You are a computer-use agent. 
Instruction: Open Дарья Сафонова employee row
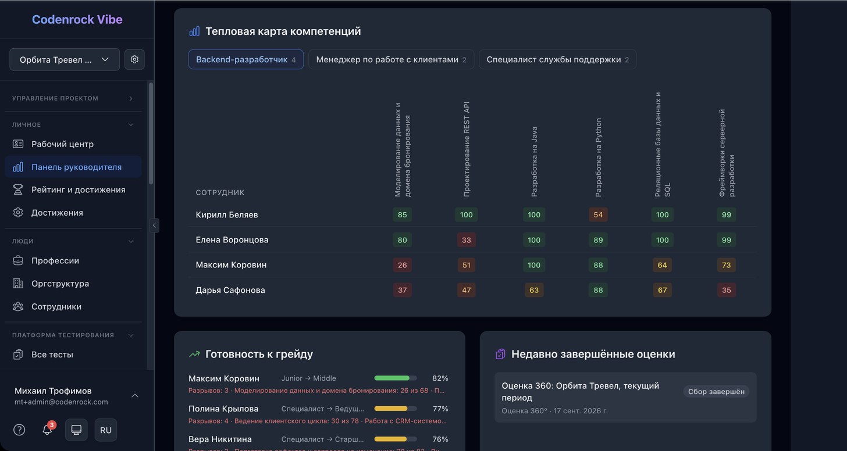pyautogui.click(x=472, y=289)
